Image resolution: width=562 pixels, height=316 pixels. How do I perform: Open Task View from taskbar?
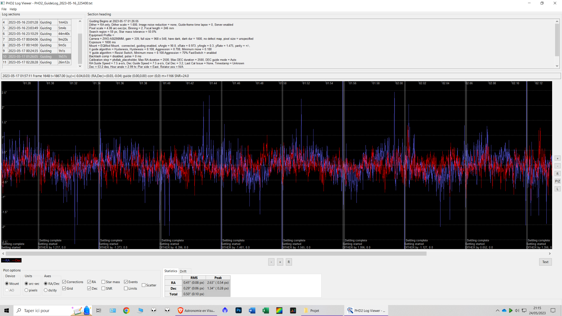click(99, 311)
